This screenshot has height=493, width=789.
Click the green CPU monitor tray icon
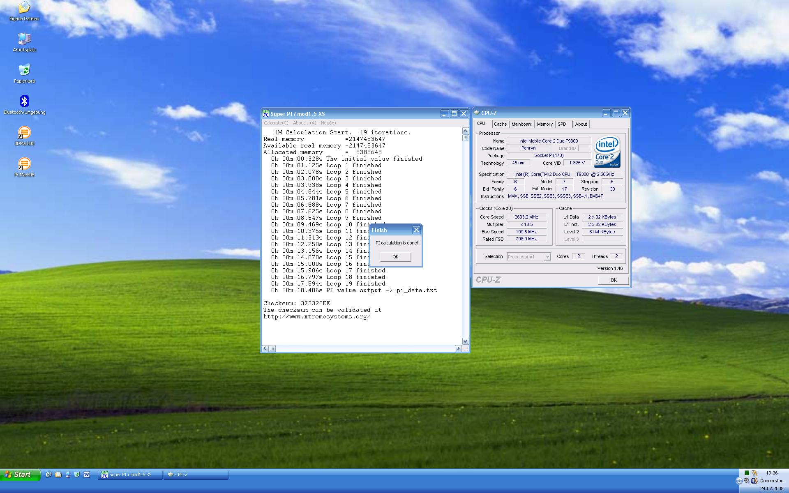click(747, 473)
